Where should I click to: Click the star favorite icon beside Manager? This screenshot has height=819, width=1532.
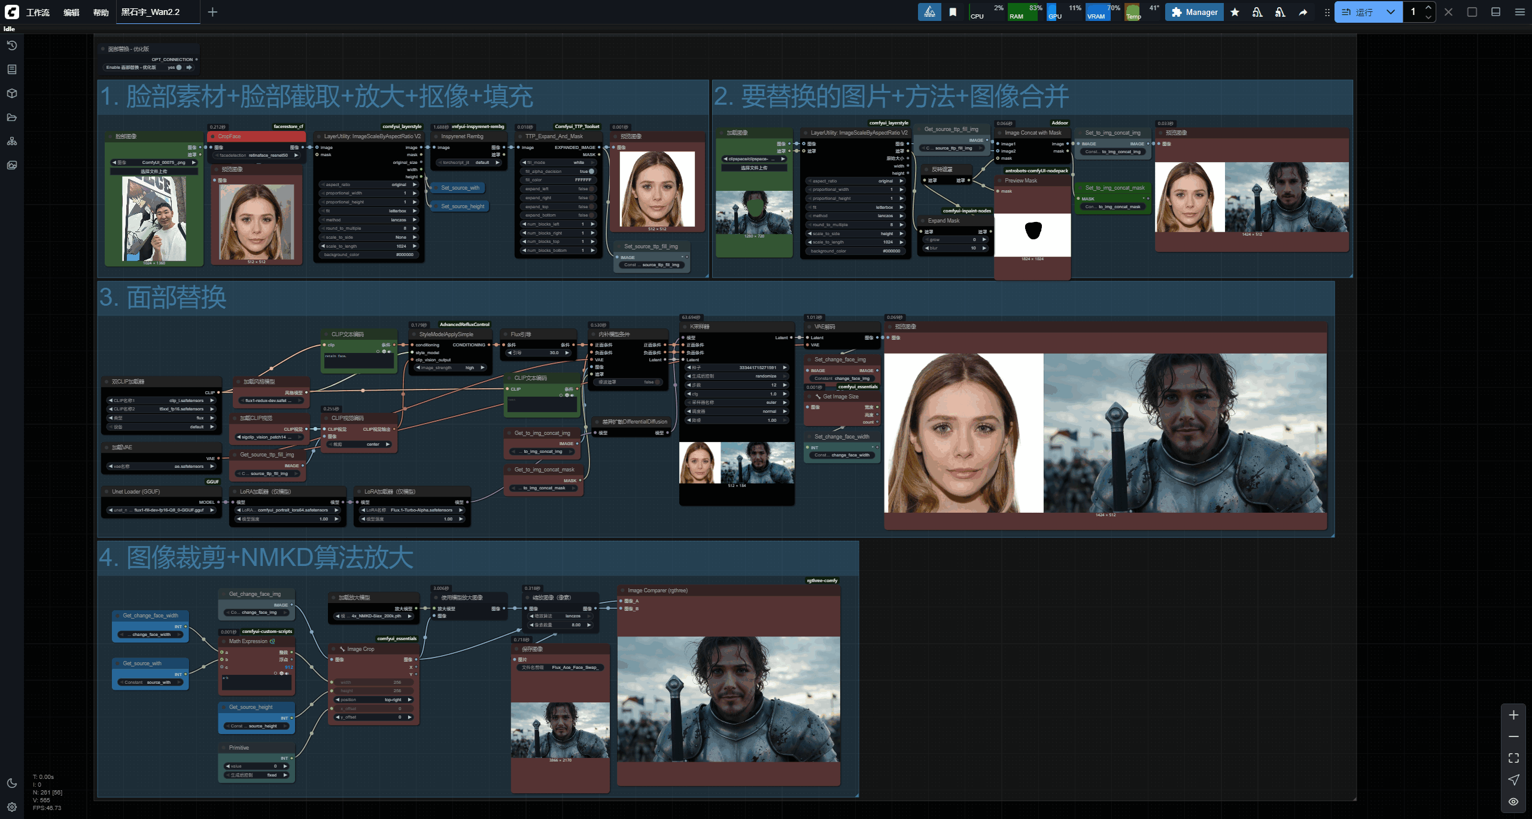point(1235,12)
